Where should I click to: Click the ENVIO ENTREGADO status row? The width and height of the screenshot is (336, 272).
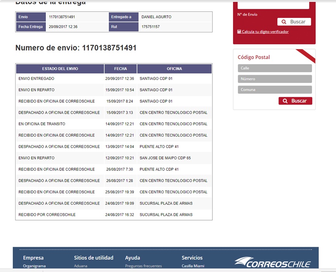click(x=37, y=79)
